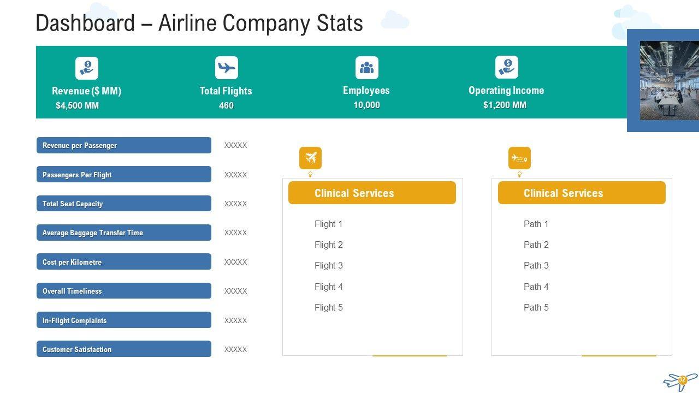Click the office photo thumbnail
Screen dimensions: 699x393
[x=669, y=81]
